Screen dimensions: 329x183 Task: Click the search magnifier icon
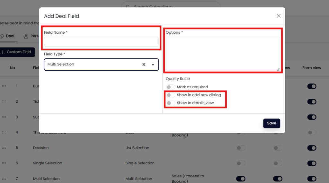pos(128,7)
